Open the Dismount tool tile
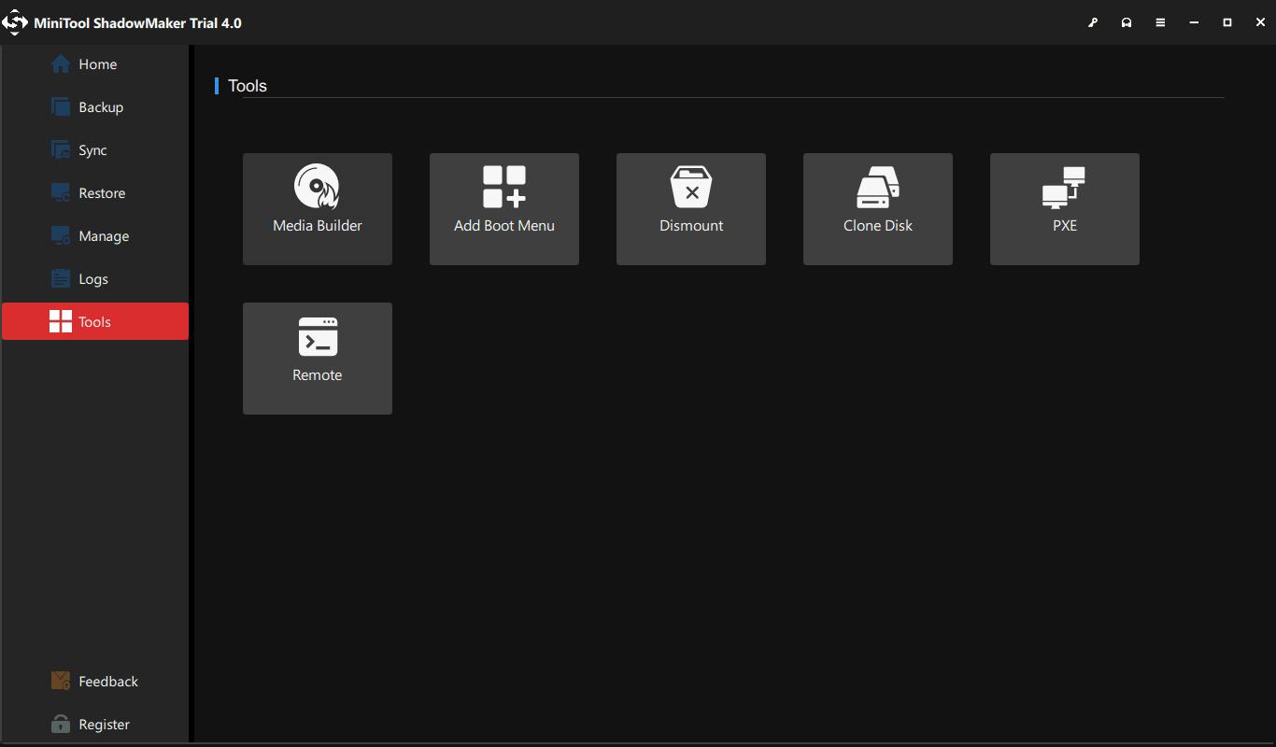The image size is (1276, 747). click(x=691, y=209)
